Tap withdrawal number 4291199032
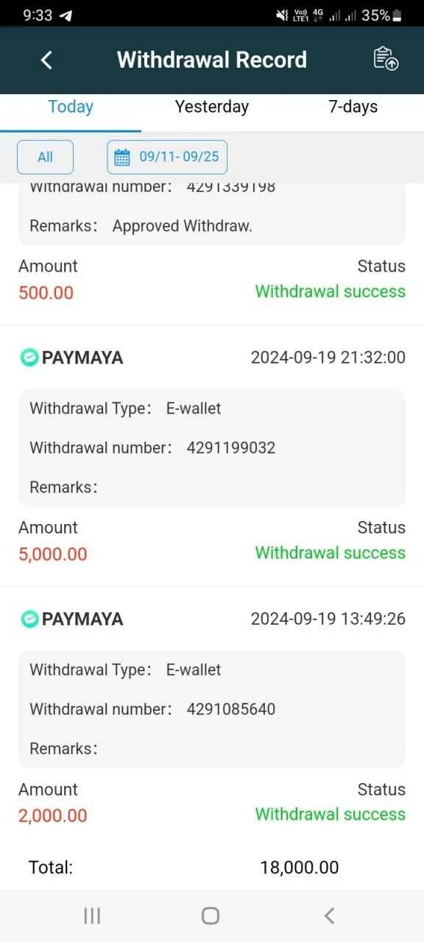424x942 pixels. click(x=231, y=447)
